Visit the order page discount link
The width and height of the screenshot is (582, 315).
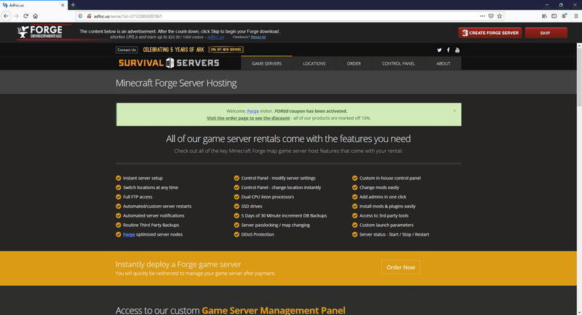pyautogui.click(x=248, y=118)
